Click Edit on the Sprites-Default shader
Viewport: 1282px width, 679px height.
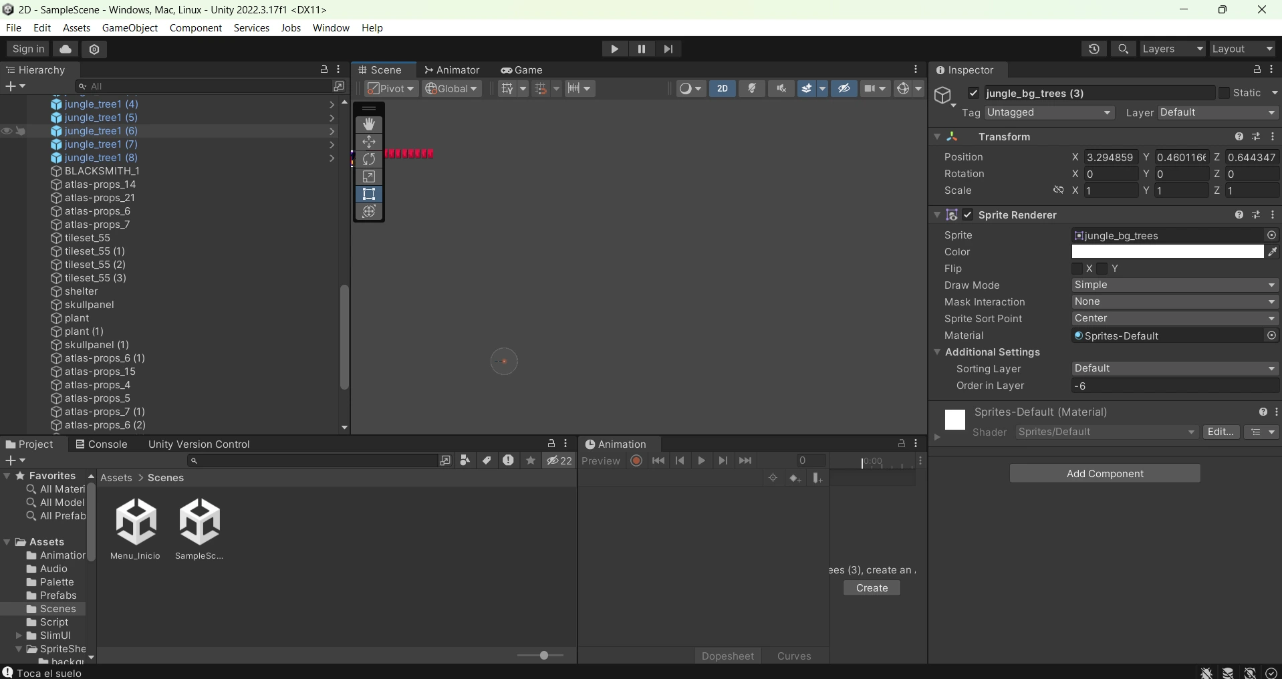1222,432
